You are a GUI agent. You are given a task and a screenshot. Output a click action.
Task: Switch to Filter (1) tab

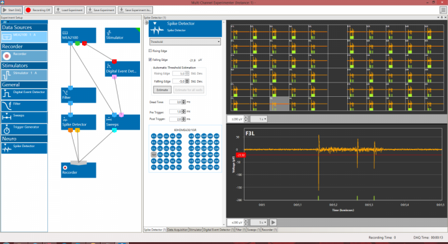(241, 230)
